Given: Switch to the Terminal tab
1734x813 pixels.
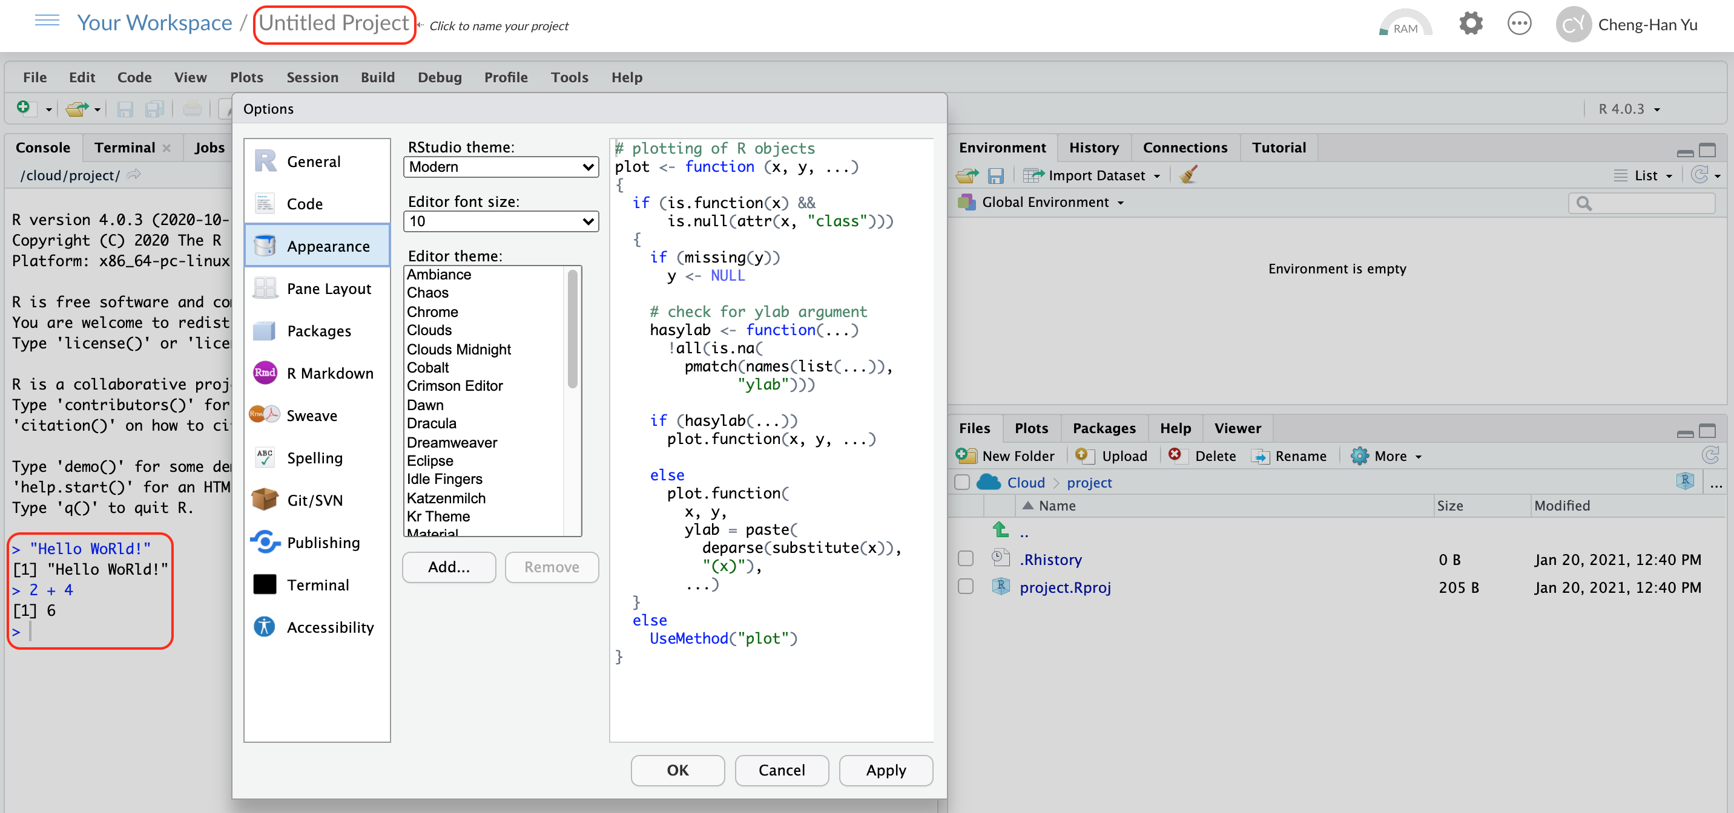Looking at the screenshot, I should [125, 147].
